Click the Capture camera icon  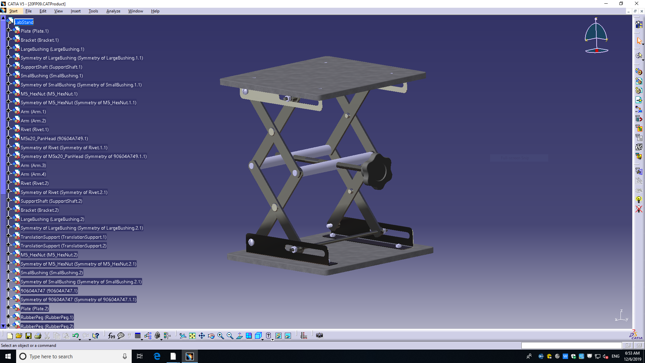(319, 335)
